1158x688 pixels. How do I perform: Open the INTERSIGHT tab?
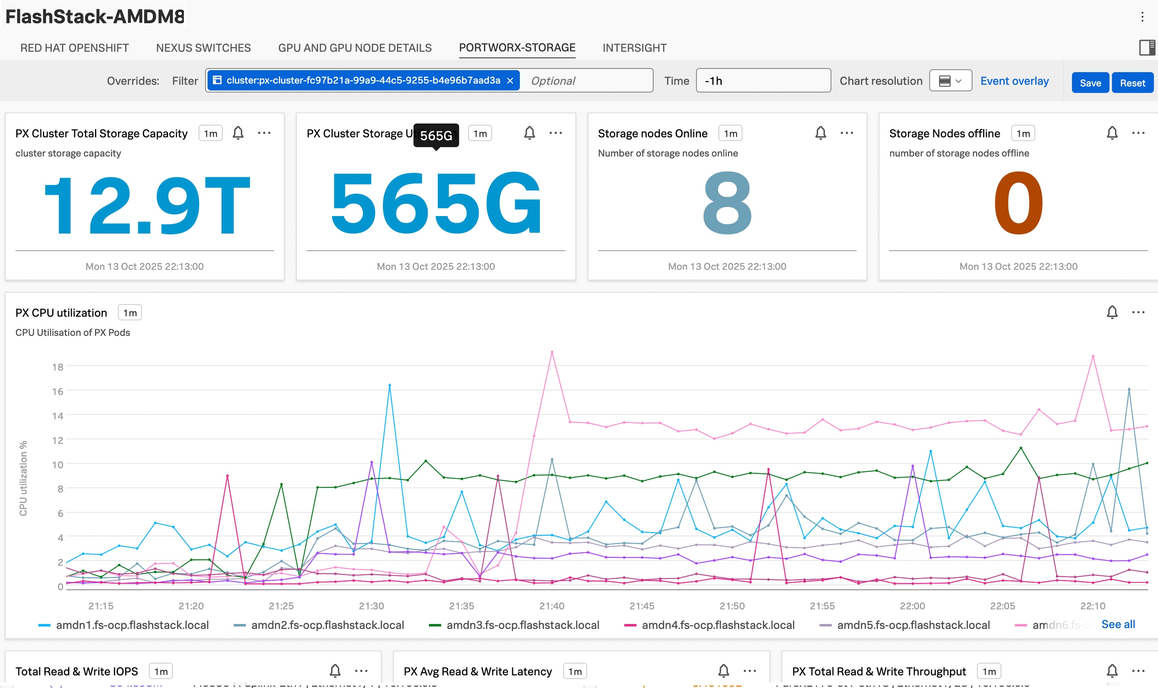pyautogui.click(x=634, y=48)
